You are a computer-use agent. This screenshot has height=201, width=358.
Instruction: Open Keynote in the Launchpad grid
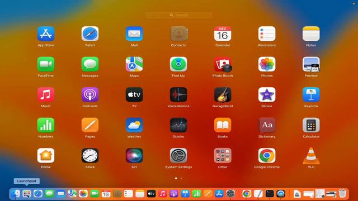311,94
